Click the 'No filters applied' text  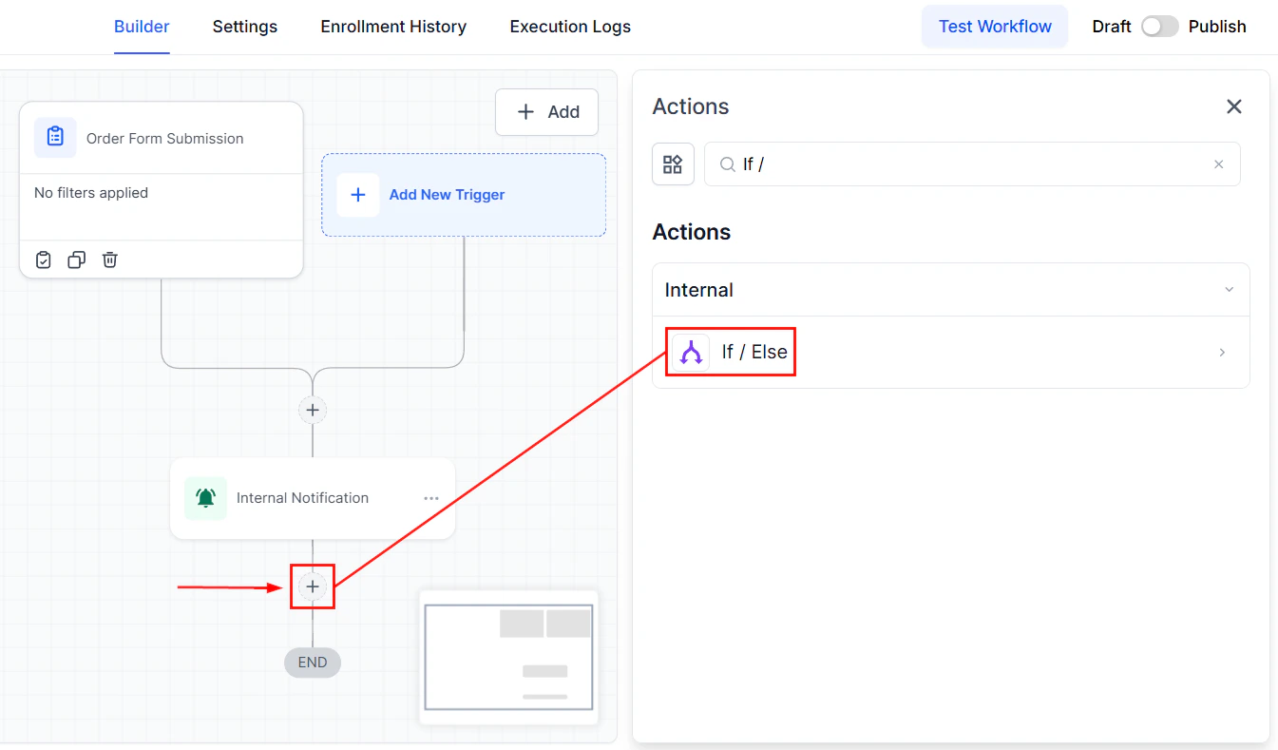tap(91, 193)
